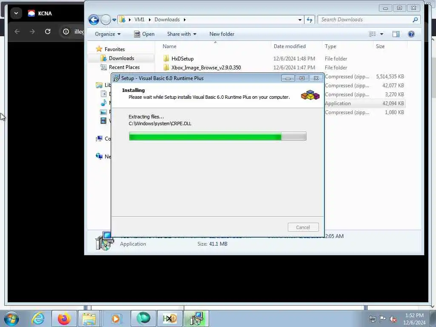Click the Videos library icon
The image size is (436, 327).
pos(103,120)
